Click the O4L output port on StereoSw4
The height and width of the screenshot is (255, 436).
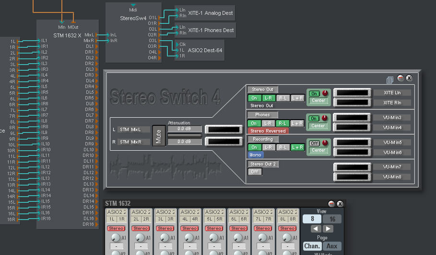tap(160, 52)
